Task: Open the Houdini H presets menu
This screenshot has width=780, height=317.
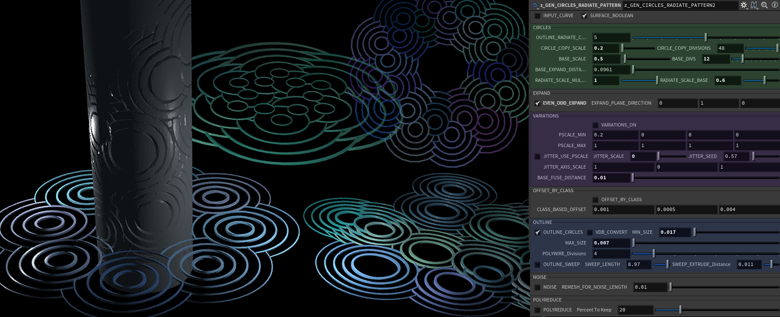Action: click(754, 5)
